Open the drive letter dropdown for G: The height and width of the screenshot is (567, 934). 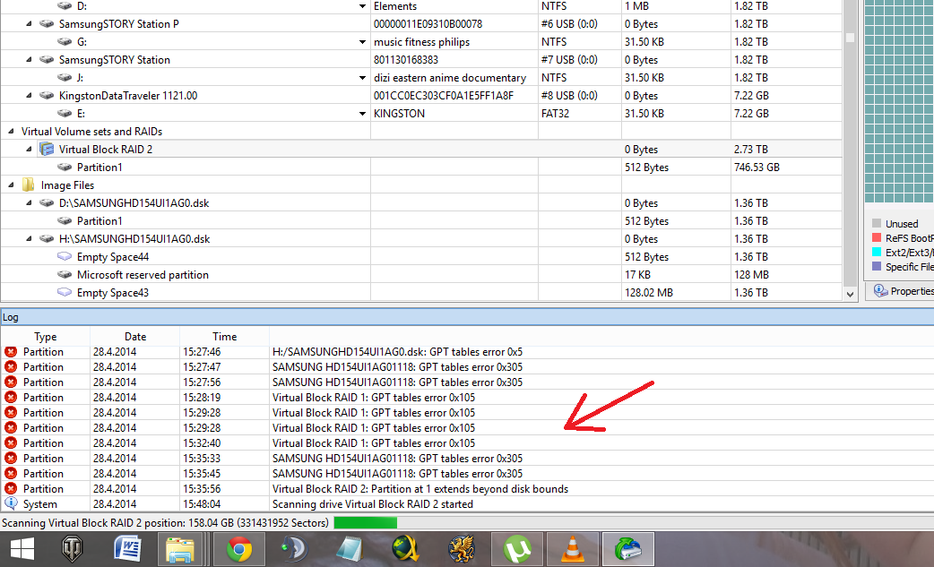[362, 41]
